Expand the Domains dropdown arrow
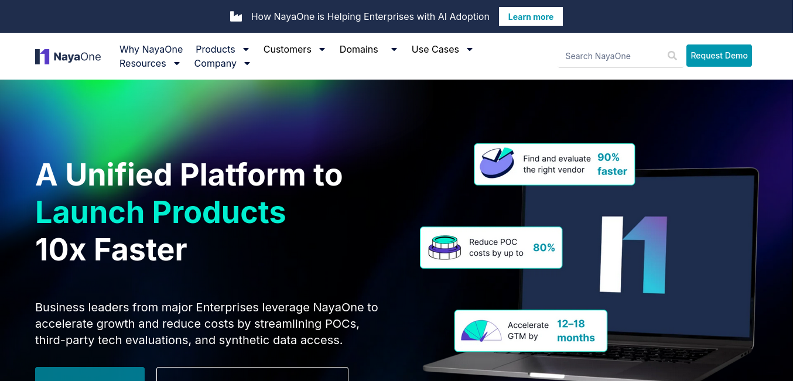This screenshot has width=800, height=381. tap(394, 49)
